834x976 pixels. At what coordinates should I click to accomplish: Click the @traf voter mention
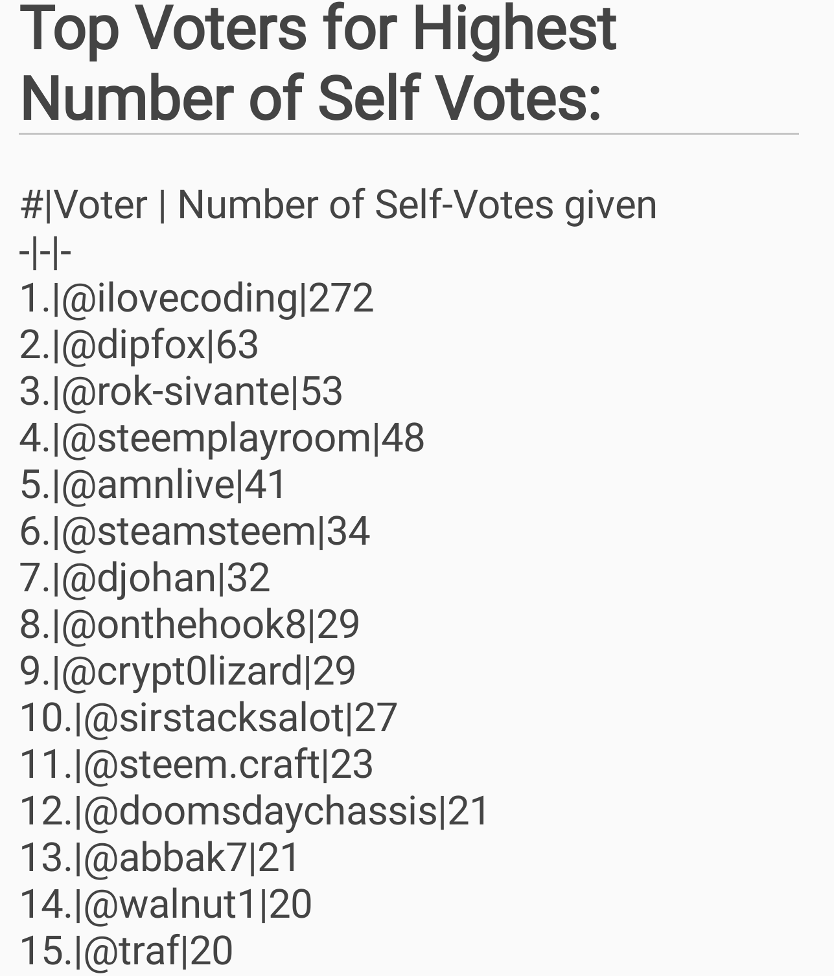click(x=132, y=951)
